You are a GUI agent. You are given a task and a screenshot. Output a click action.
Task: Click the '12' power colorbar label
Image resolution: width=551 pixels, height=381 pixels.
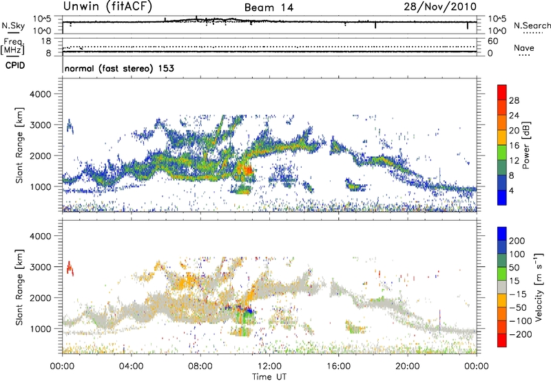pos(514,161)
